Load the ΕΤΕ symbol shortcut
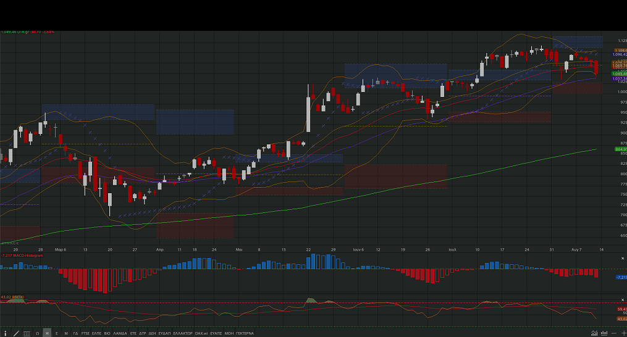Image resolution: width=627 pixels, height=337 pixels. pos(133,333)
